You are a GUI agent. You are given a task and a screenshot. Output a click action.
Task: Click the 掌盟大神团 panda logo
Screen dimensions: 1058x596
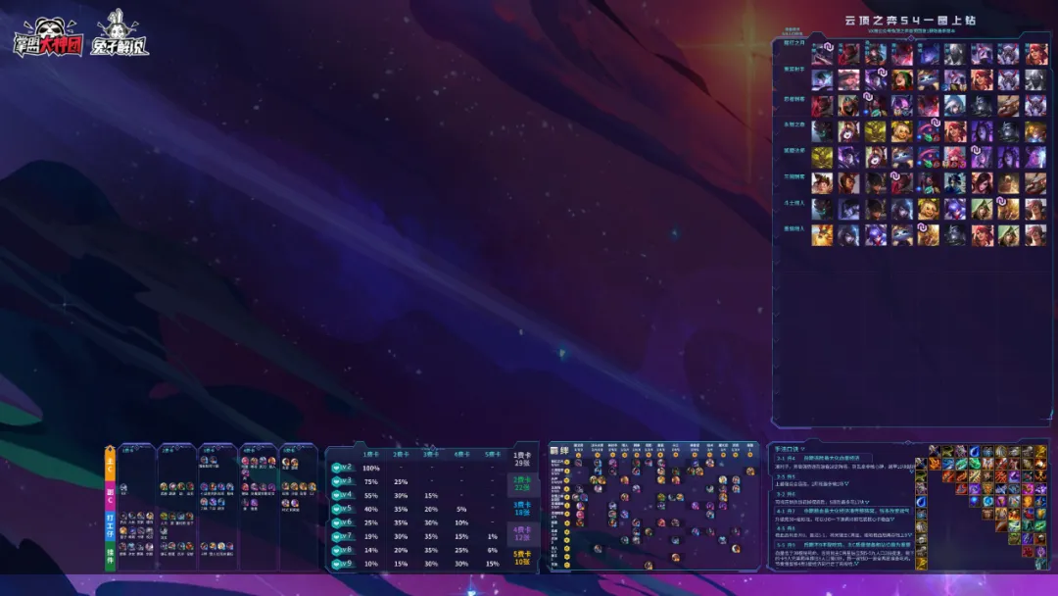coord(49,36)
